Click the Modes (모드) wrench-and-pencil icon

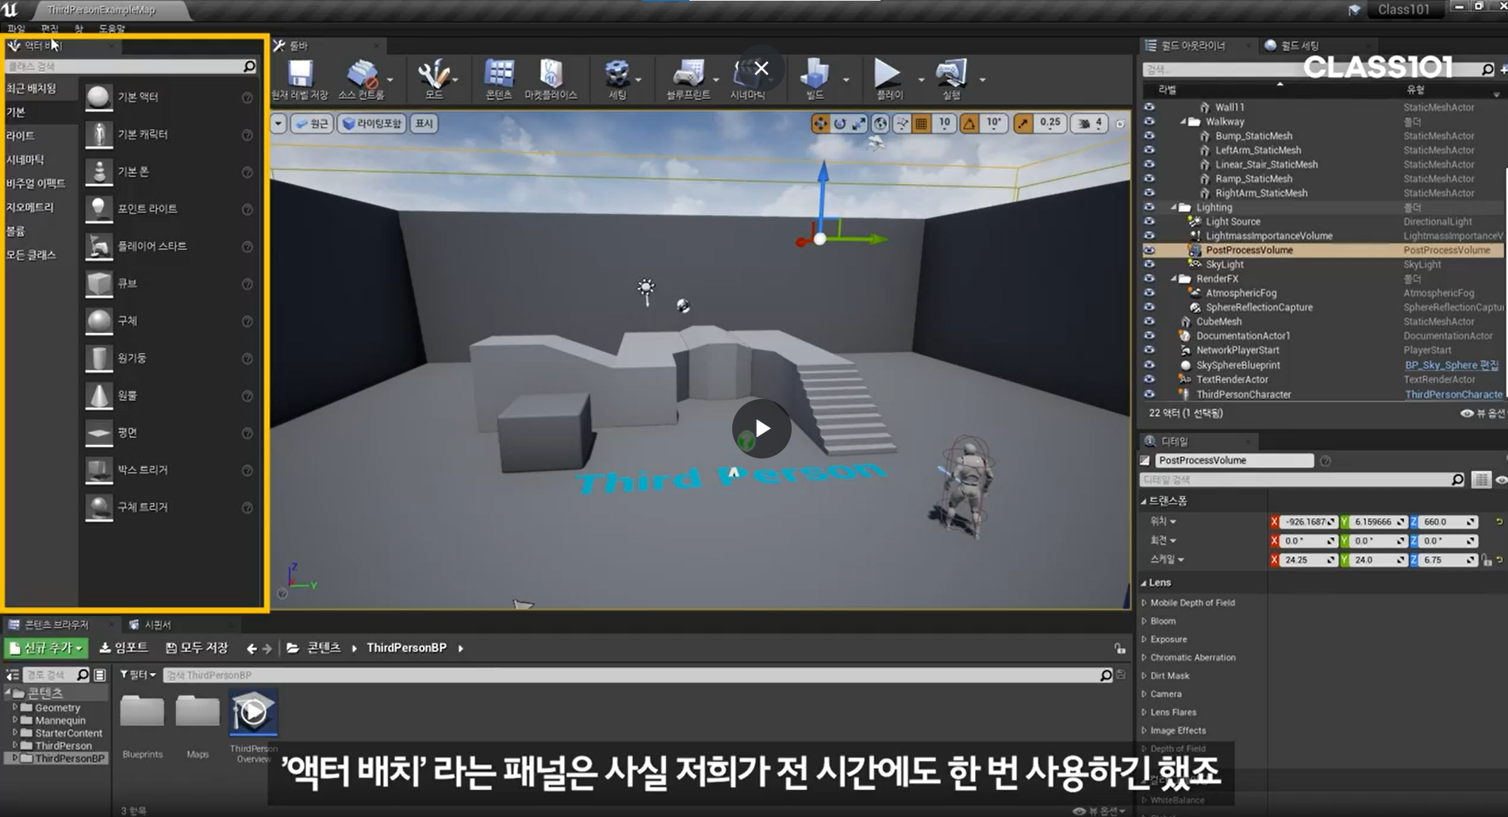click(x=433, y=75)
